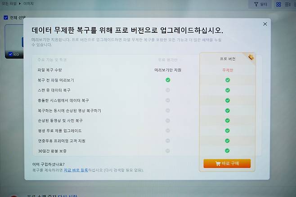The height and width of the screenshot is (197, 296).
Task: Click the 바로 구매 buy now button
Action: (227, 163)
